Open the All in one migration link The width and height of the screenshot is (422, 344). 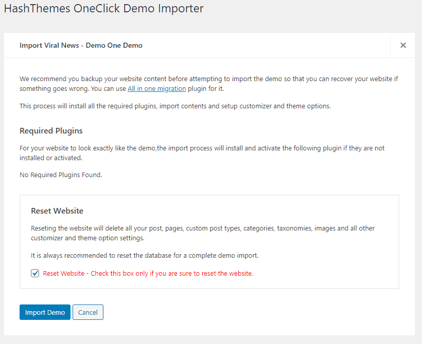coord(156,89)
